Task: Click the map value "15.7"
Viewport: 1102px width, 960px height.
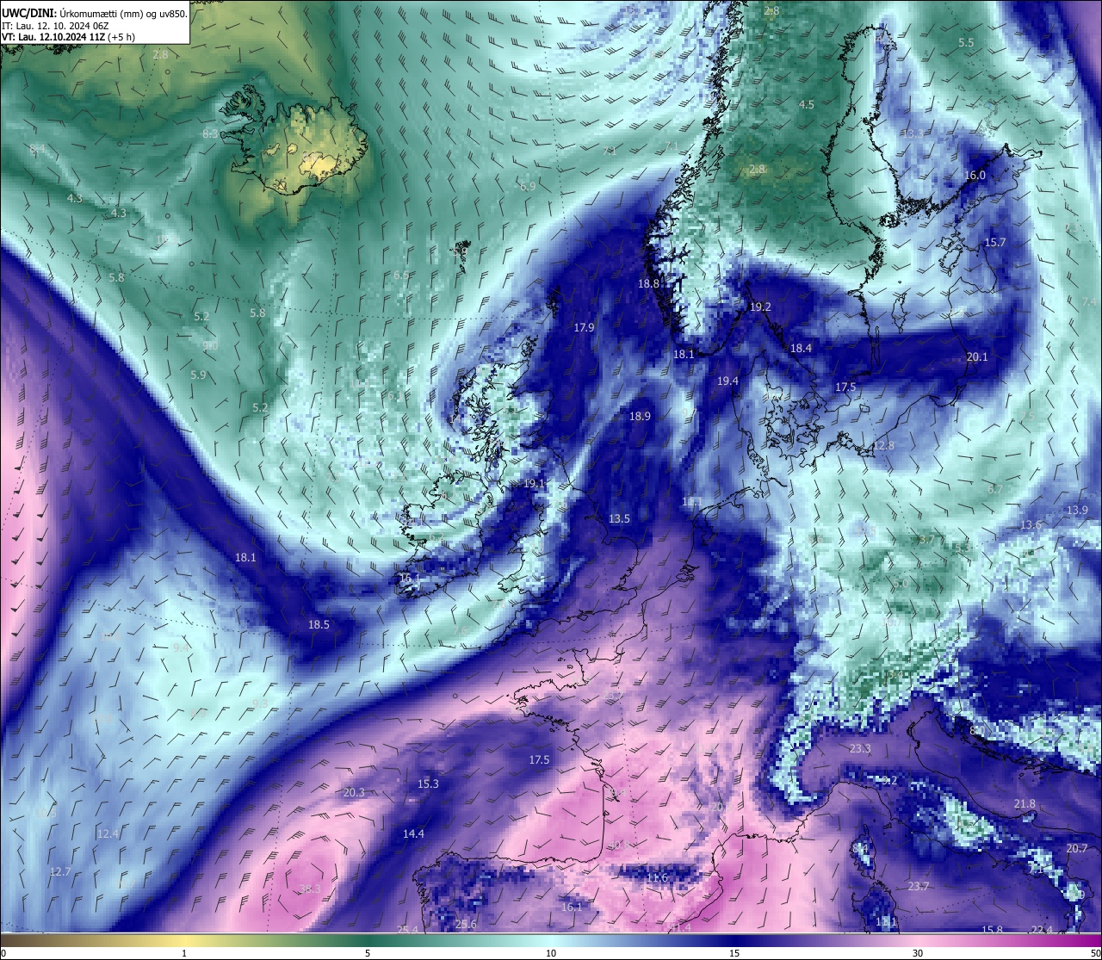Action: point(995,242)
